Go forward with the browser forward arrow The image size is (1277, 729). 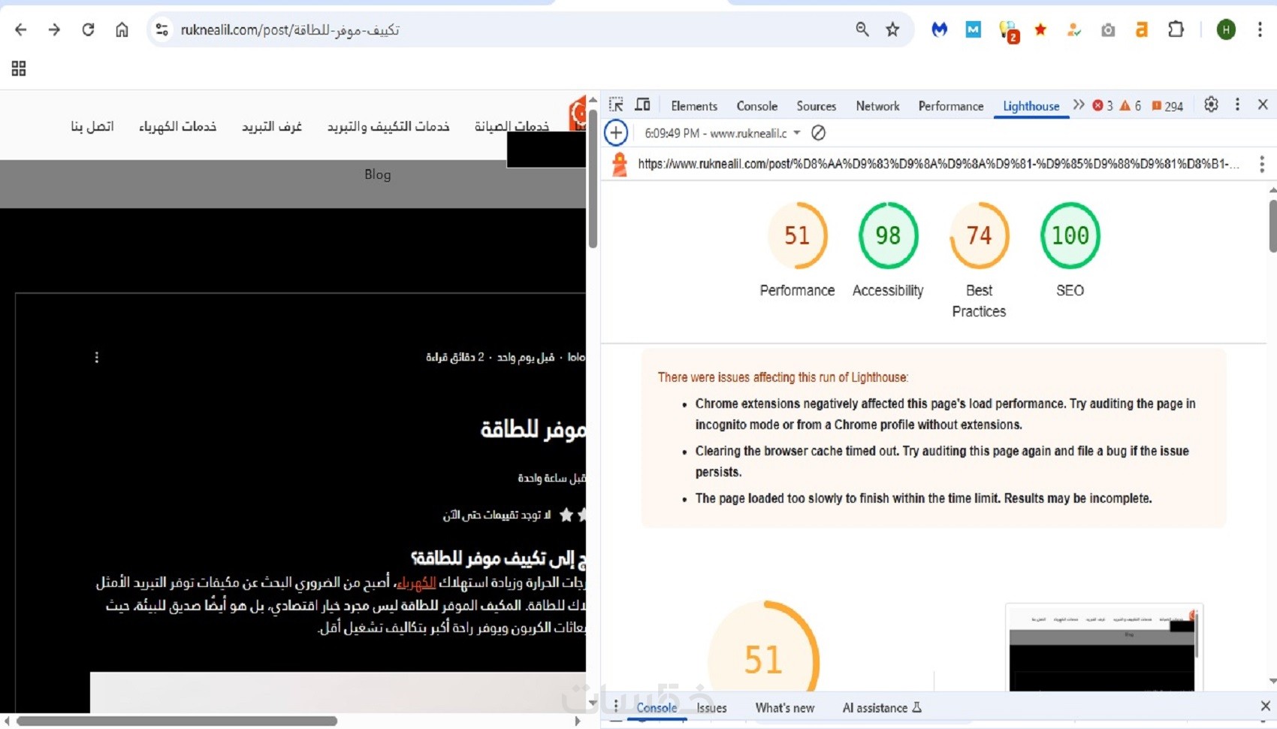54,29
